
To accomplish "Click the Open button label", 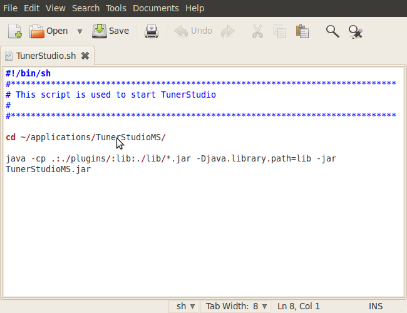I will tap(57, 31).
